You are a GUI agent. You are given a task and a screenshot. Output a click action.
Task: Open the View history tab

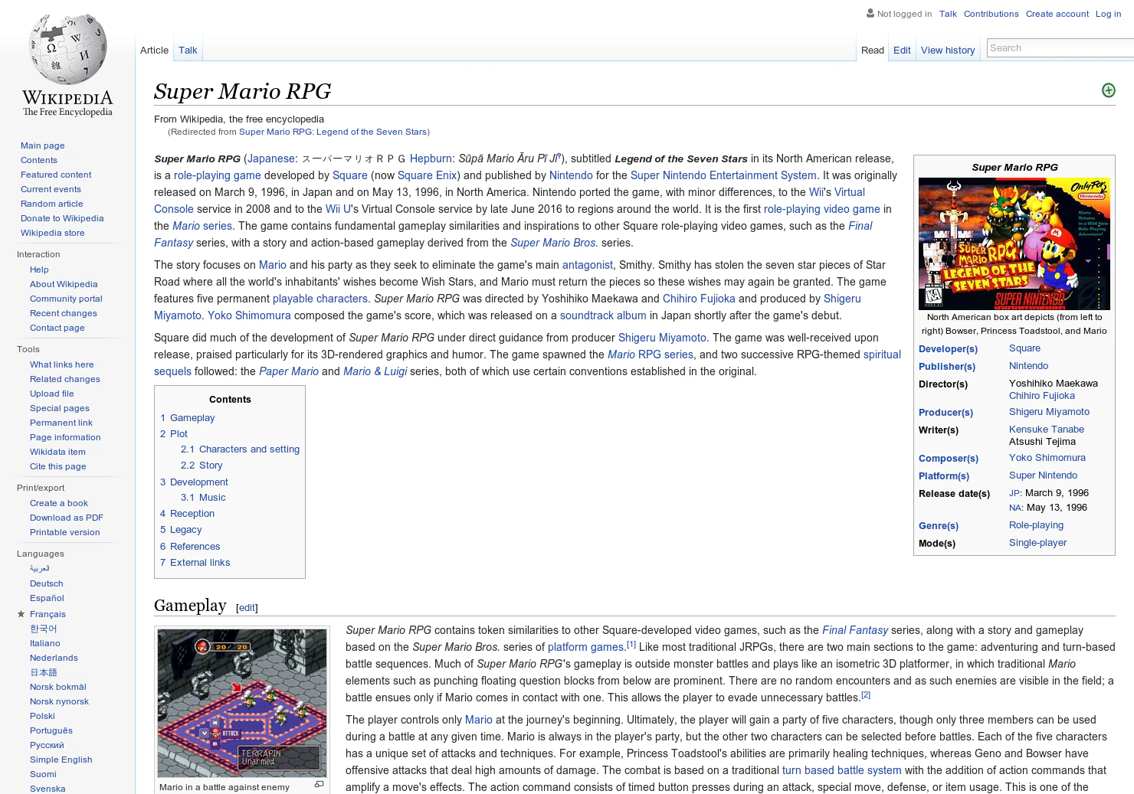(x=948, y=51)
